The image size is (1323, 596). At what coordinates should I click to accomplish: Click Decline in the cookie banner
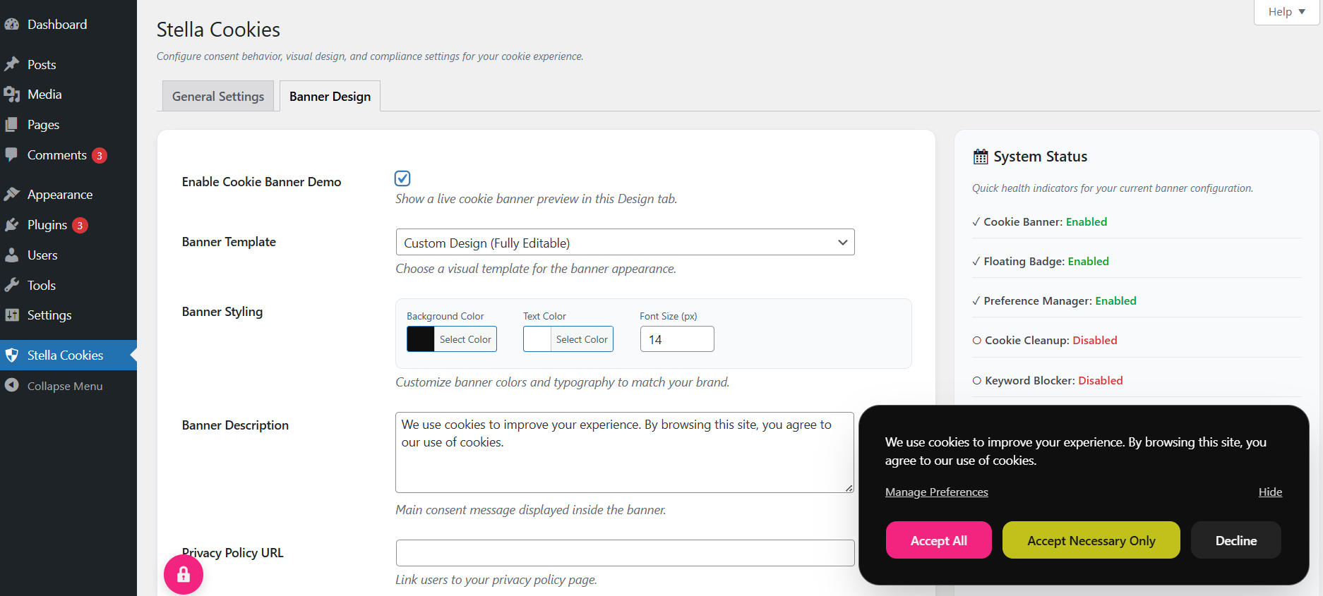(1235, 540)
